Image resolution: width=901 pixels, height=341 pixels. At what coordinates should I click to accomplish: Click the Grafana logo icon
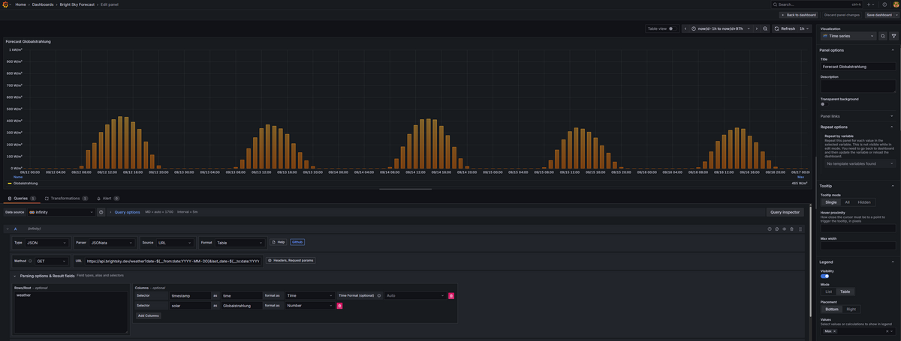(5, 4)
